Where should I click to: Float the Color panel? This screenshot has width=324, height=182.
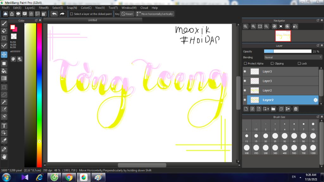point(36,20)
